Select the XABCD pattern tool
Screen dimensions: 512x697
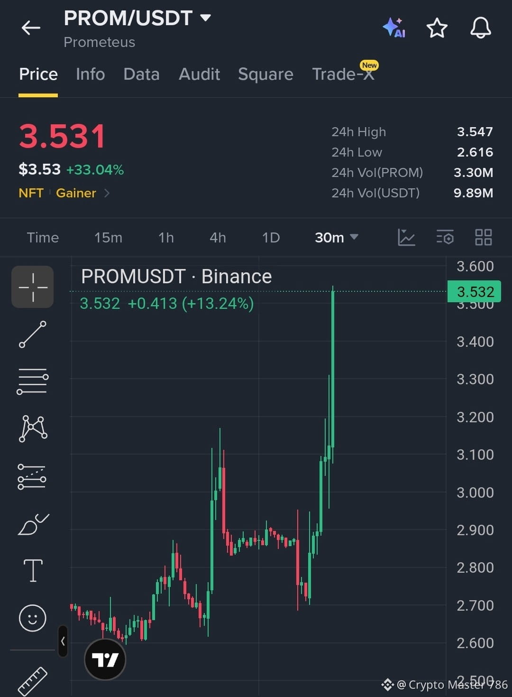[x=33, y=428]
